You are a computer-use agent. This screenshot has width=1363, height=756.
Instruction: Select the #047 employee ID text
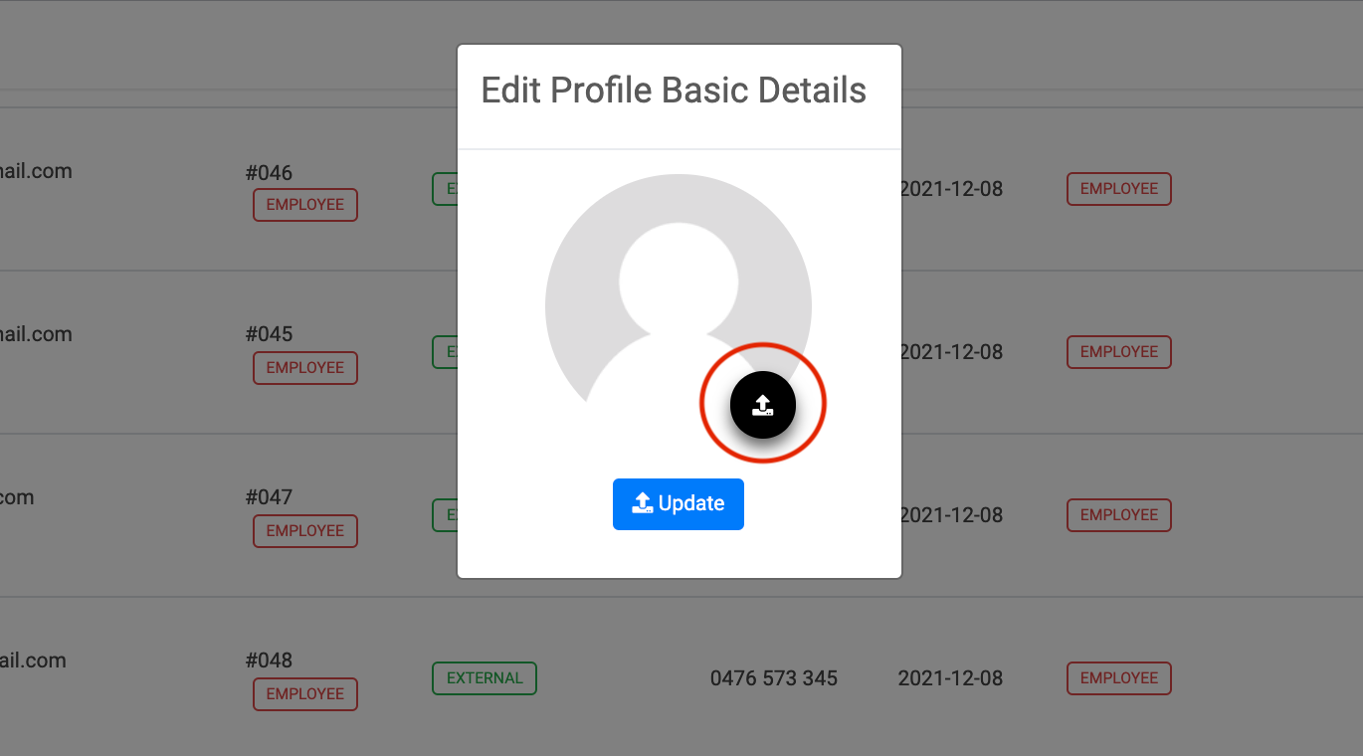270,497
